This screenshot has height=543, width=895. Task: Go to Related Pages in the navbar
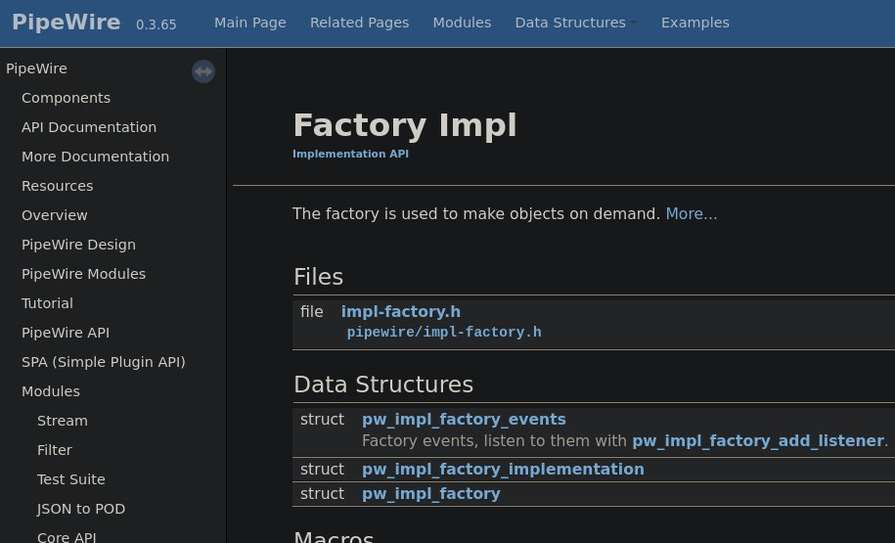[360, 23]
